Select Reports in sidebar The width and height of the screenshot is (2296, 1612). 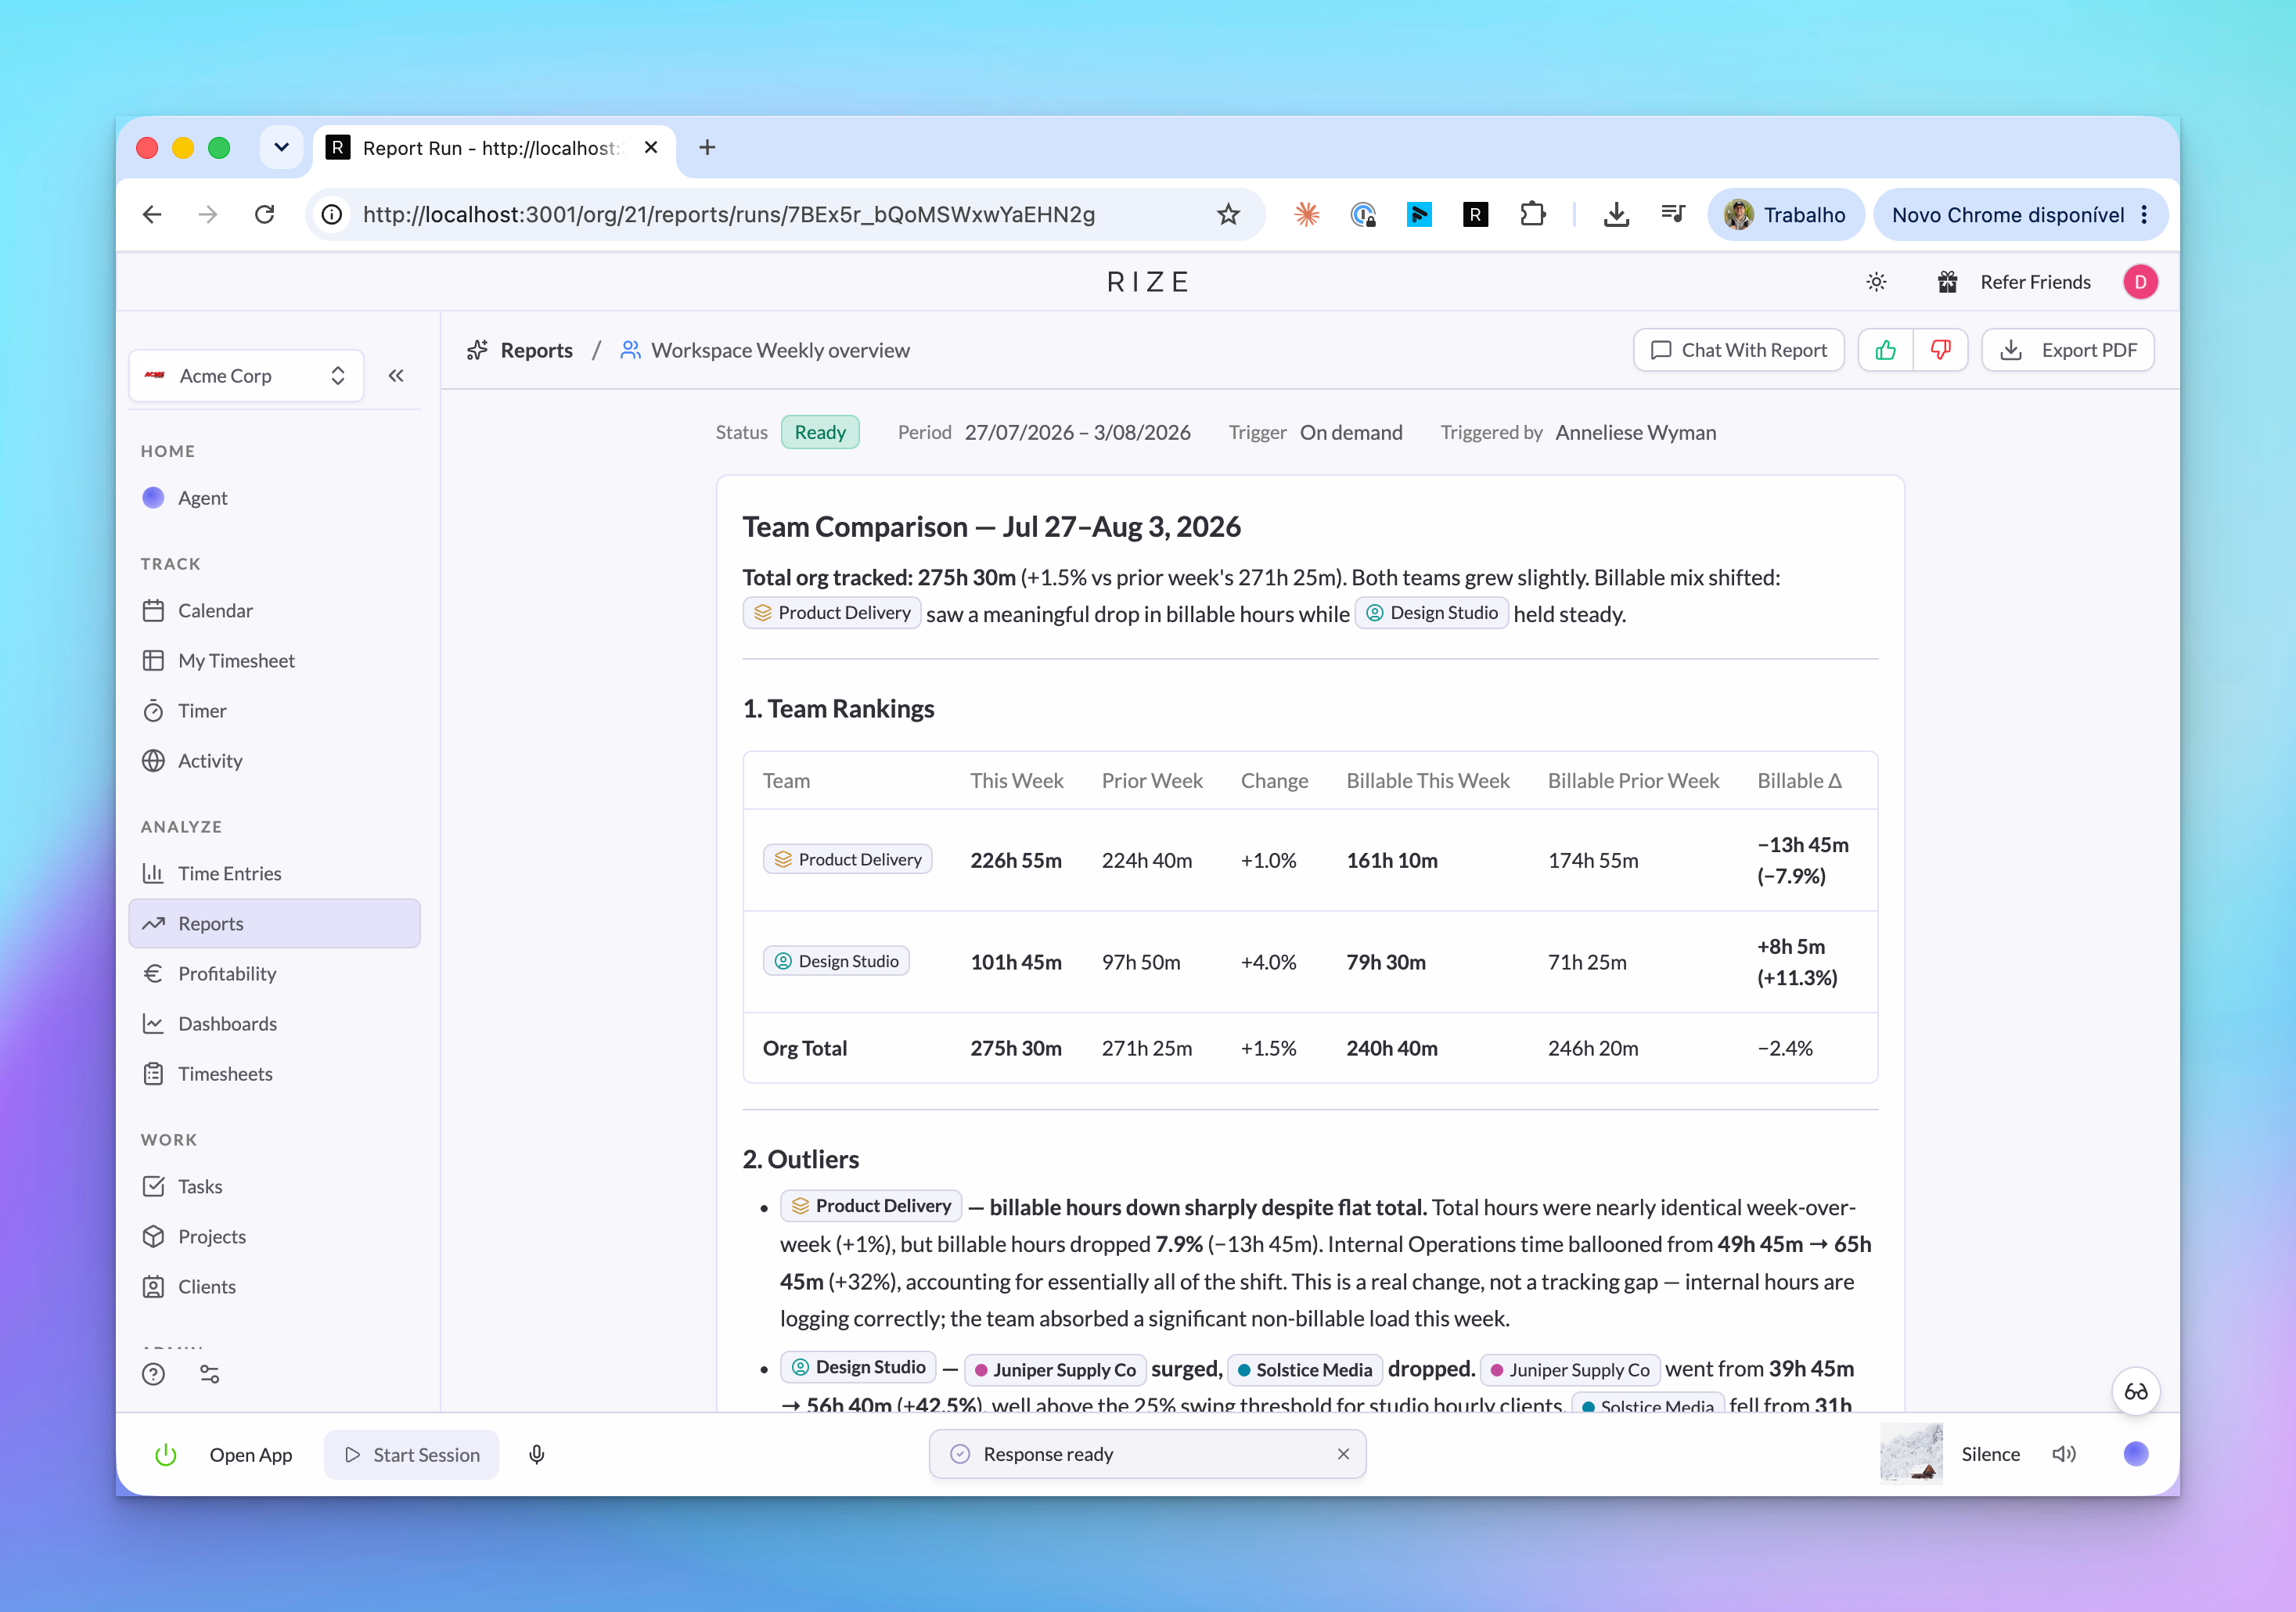tap(274, 924)
